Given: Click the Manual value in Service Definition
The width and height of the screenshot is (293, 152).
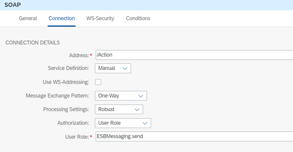Looking at the screenshot, I should coord(107,68).
